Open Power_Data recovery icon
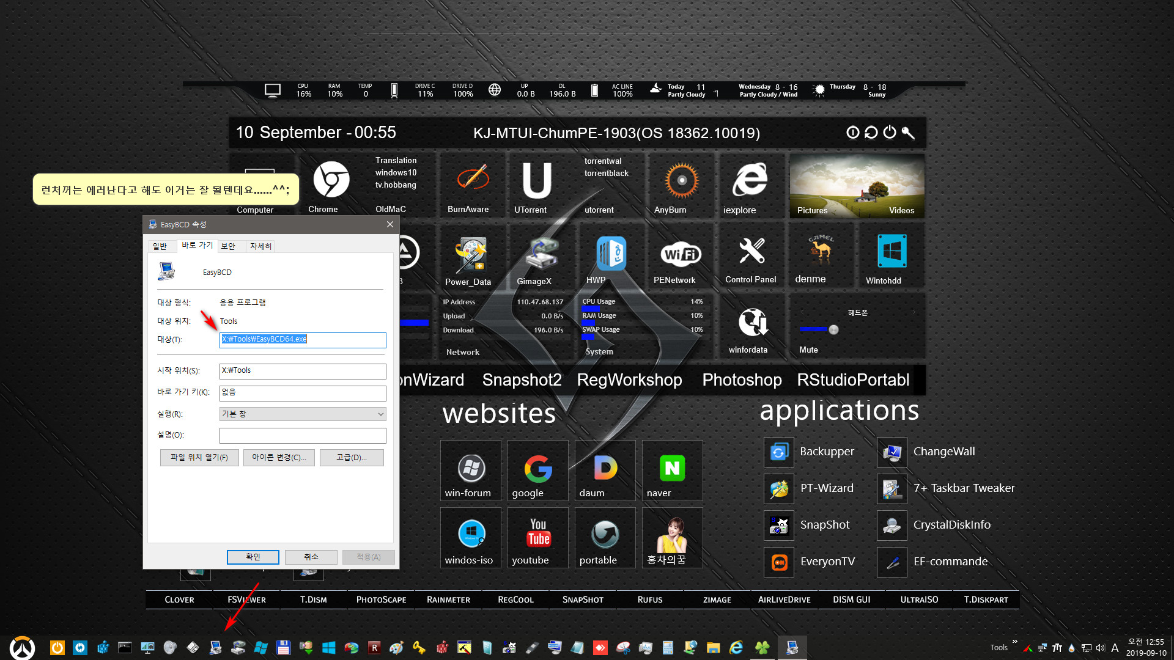 click(470, 254)
